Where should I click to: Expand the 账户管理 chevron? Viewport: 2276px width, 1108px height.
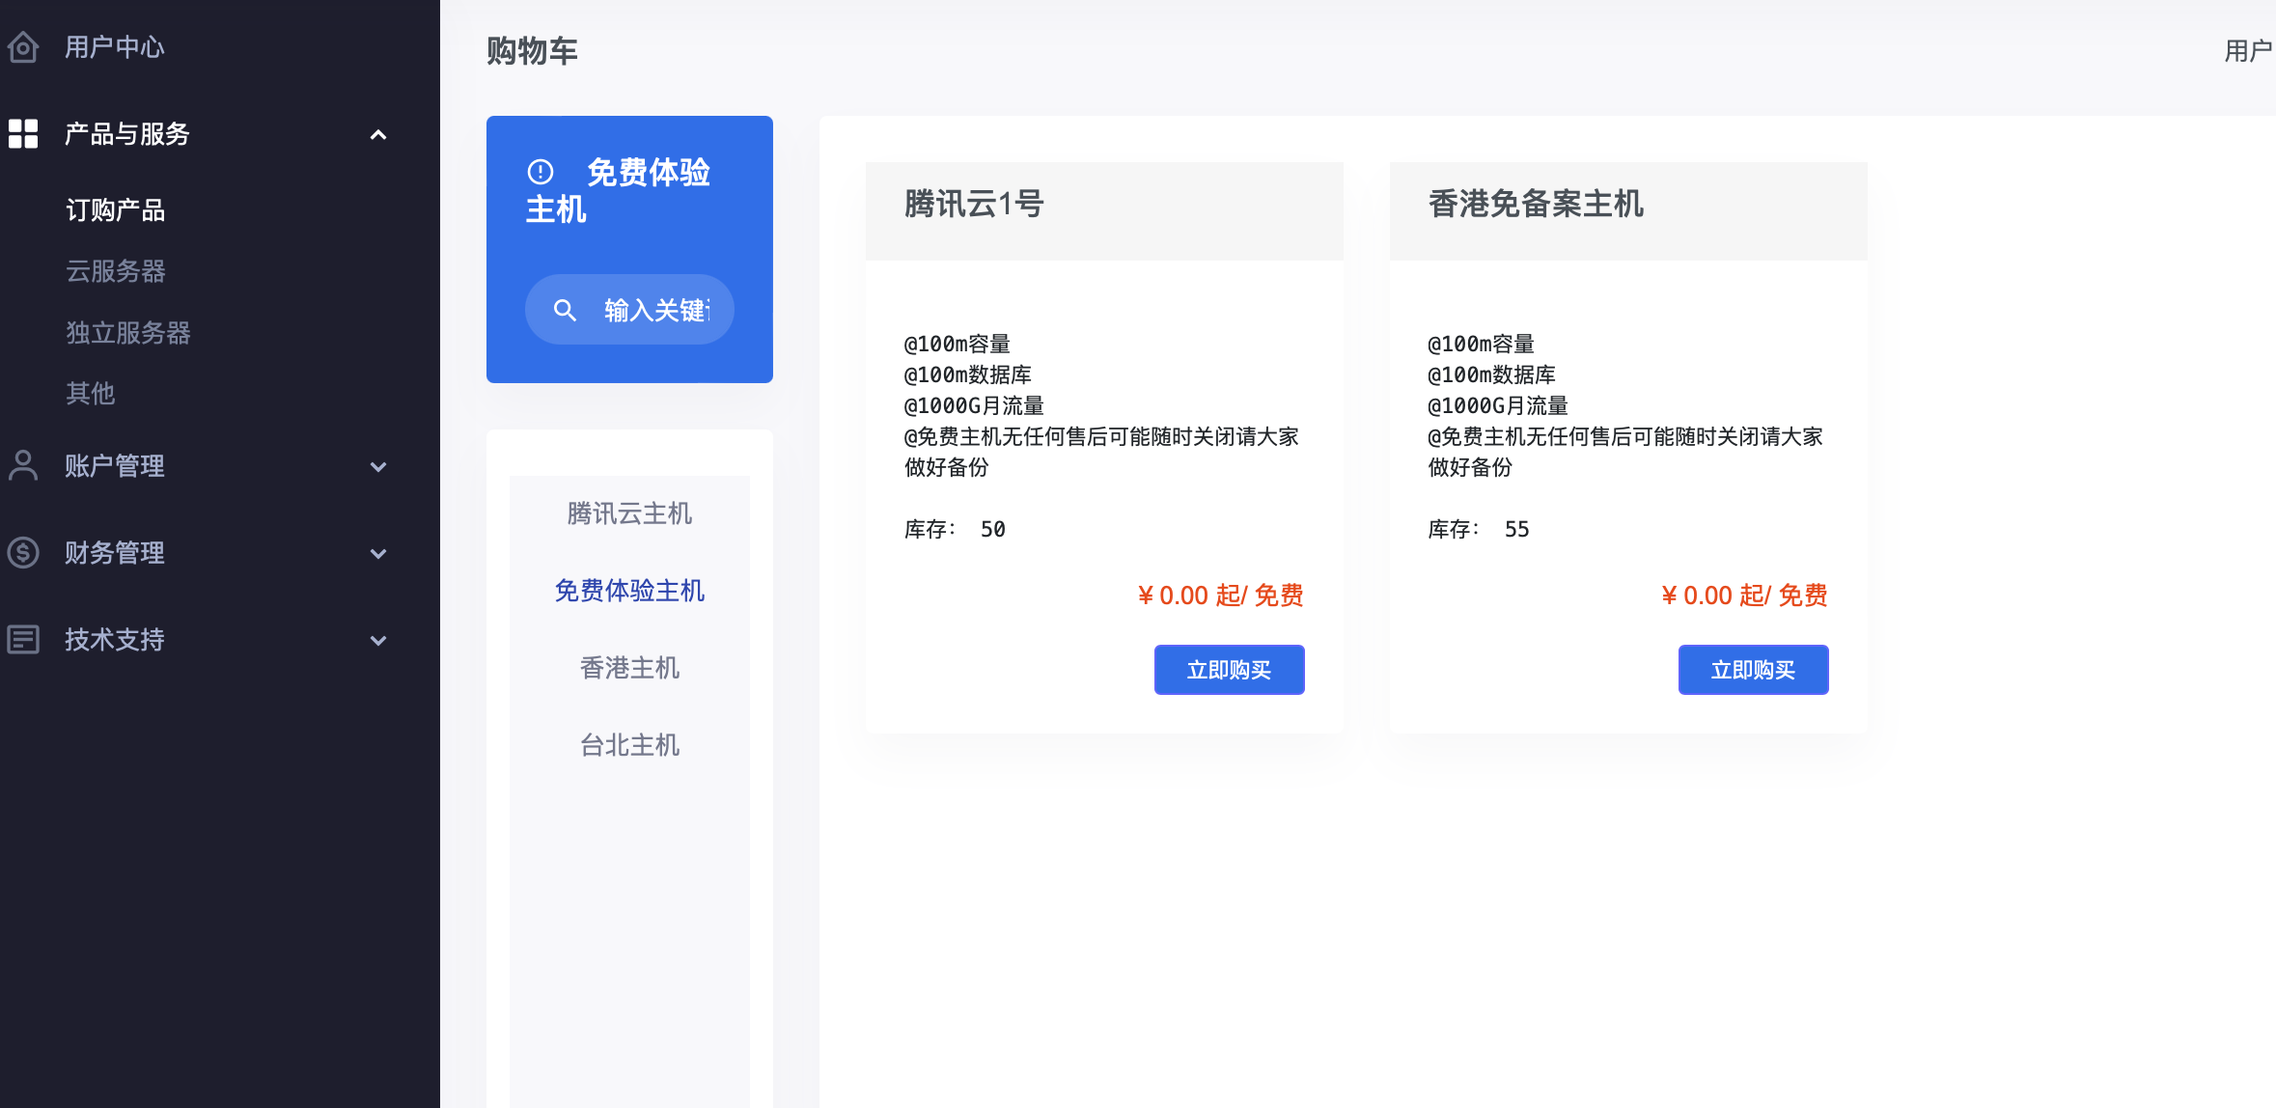pos(378,467)
